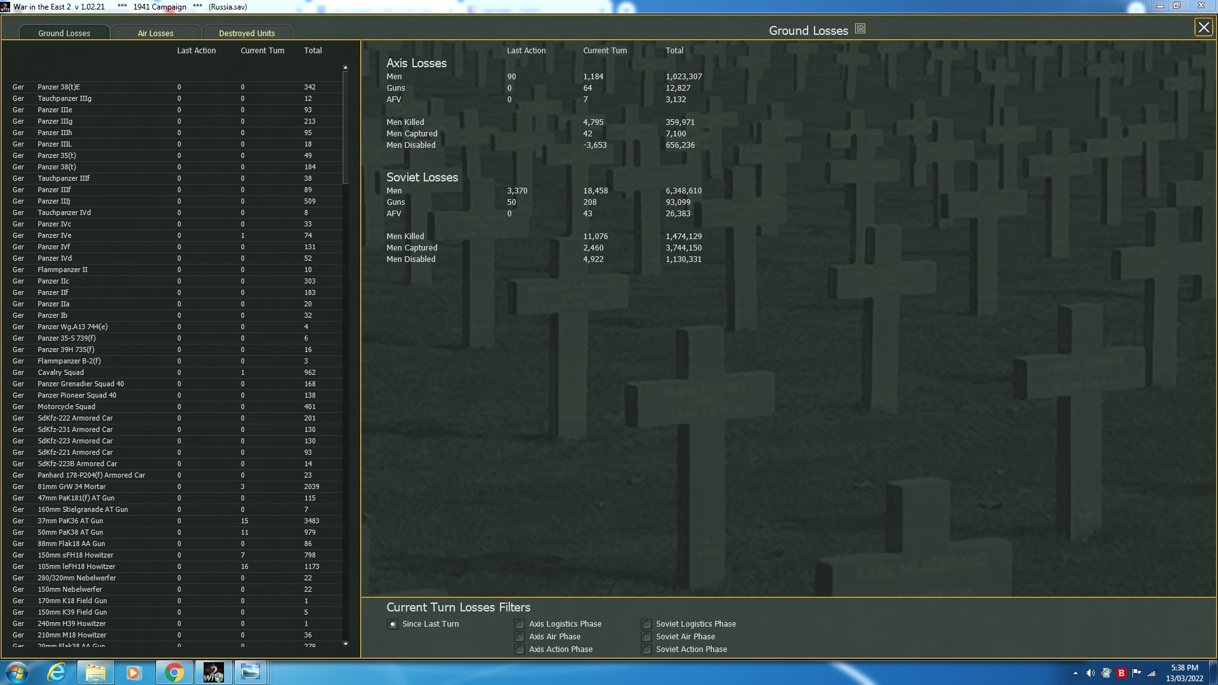Click the Axis Men total 1,023,307
1218x685 pixels.
pyautogui.click(x=683, y=77)
